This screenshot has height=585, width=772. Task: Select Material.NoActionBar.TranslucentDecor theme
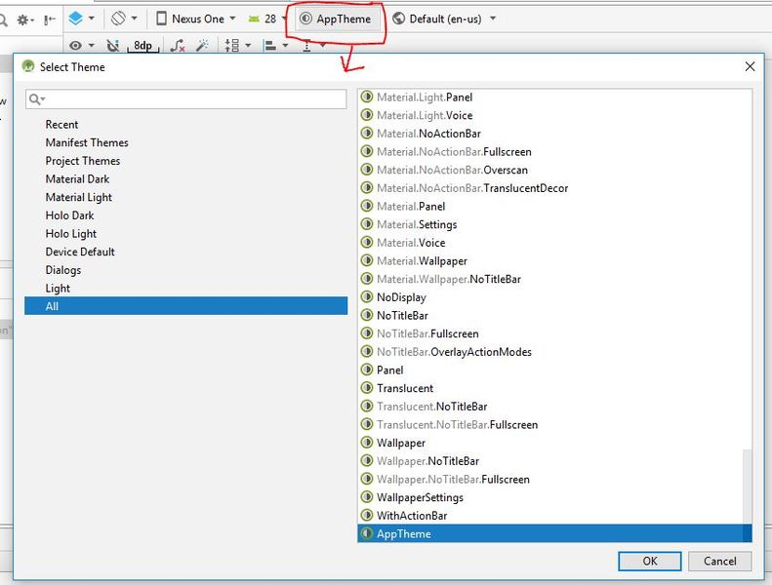tap(472, 188)
